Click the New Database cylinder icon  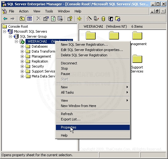pyautogui.click(x=103, y=19)
